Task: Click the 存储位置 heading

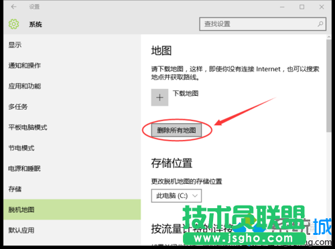Action: pyautogui.click(x=172, y=163)
